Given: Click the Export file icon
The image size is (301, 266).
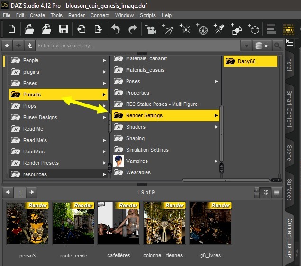Looking at the screenshot, I should click(98, 29).
